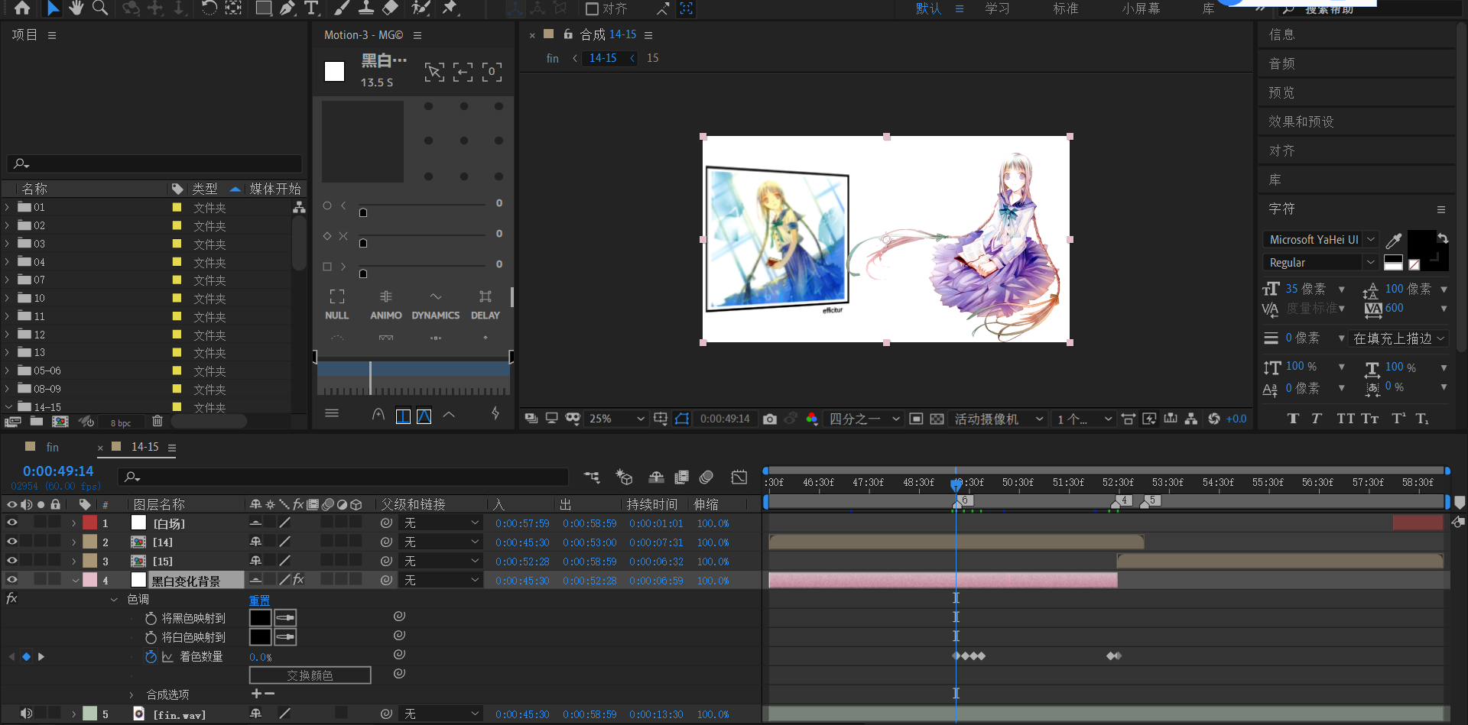
Task: Click the 8 bpc color depth button
Action: [121, 422]
